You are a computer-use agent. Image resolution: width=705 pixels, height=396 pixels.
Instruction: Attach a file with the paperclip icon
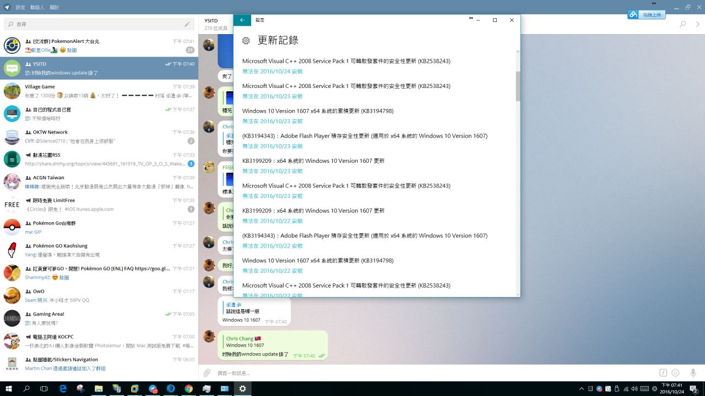[207, 373]
